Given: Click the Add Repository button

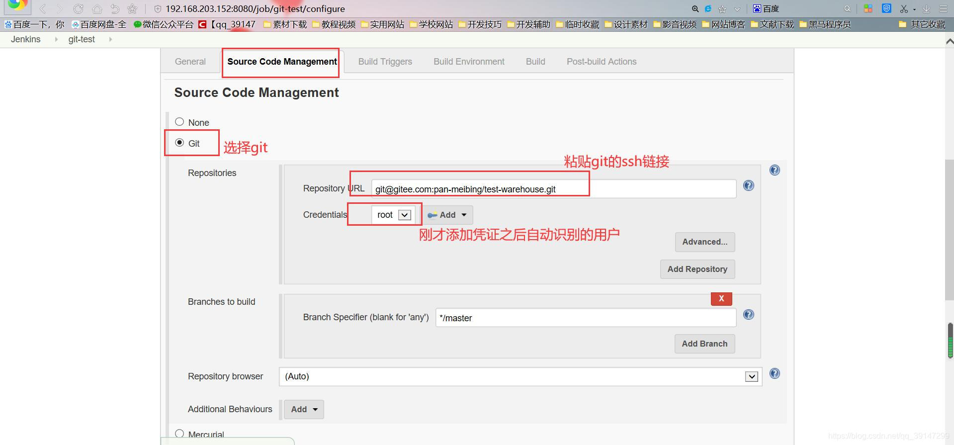Looking at the screenshot, I should [697, 269].
